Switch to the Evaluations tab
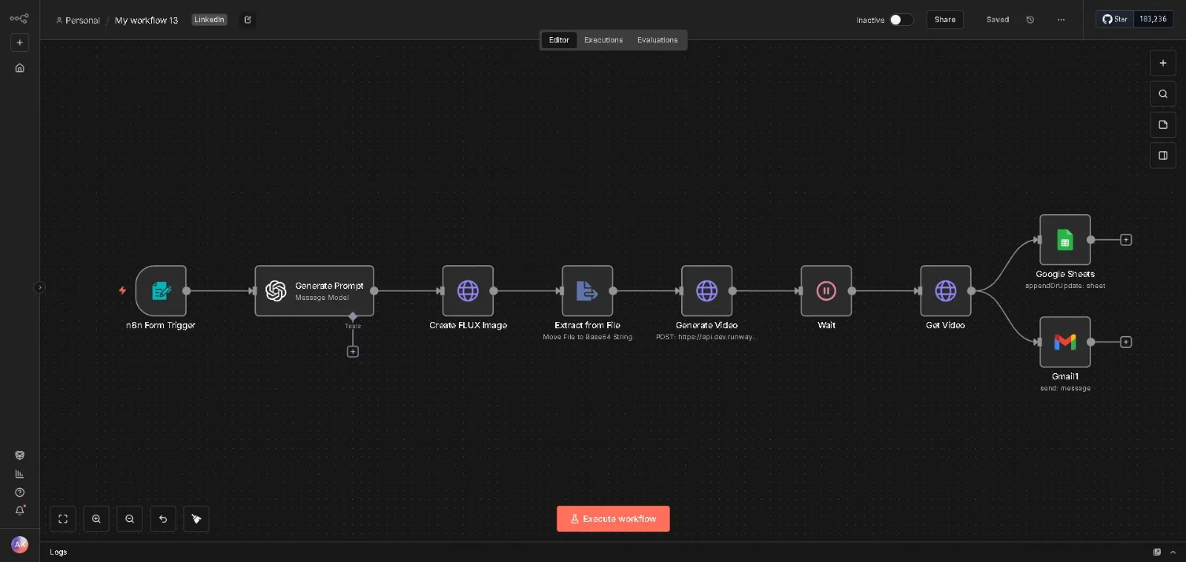The width and height of the screenshot is (1186, 562). coord(657,40)
